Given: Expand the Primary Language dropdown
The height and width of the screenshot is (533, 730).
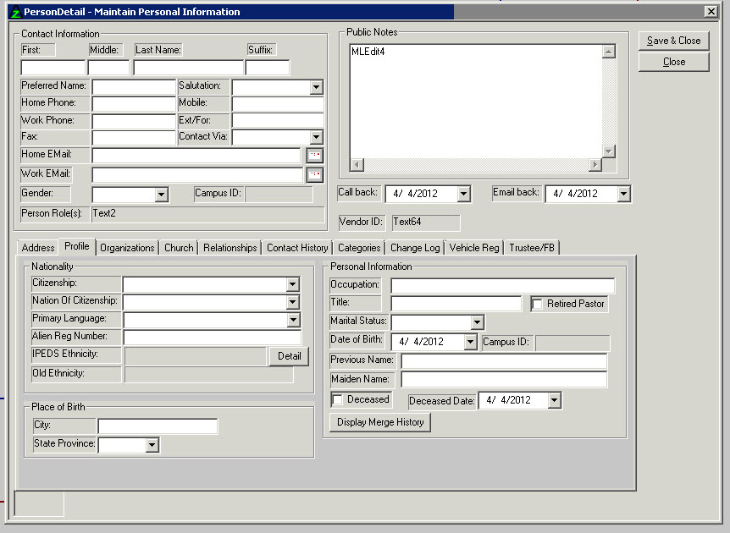Looking at the screenshot, I should [293, 320].
